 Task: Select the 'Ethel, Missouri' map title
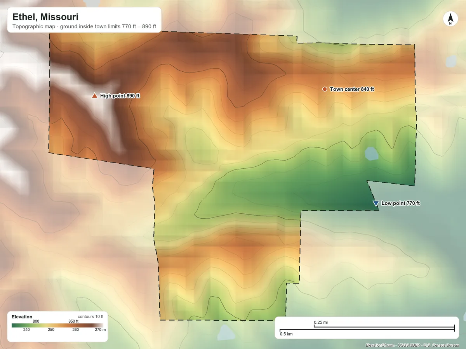pos(45,17)
